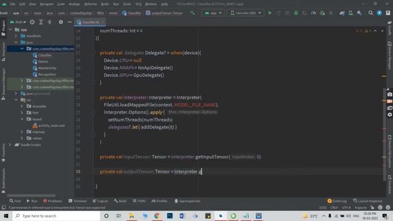This screenshot has width=393, height=221.
Task: Expand the manifests folder
Action: tap(16, 36)
